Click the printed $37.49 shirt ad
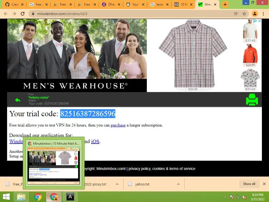269x202 pixels. [250, 79]
